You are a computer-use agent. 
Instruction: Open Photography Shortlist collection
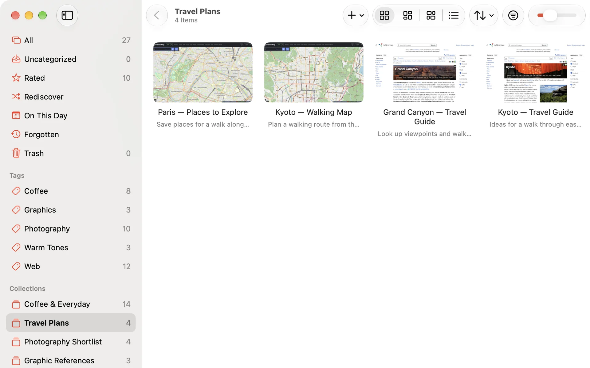pos(71,342)
